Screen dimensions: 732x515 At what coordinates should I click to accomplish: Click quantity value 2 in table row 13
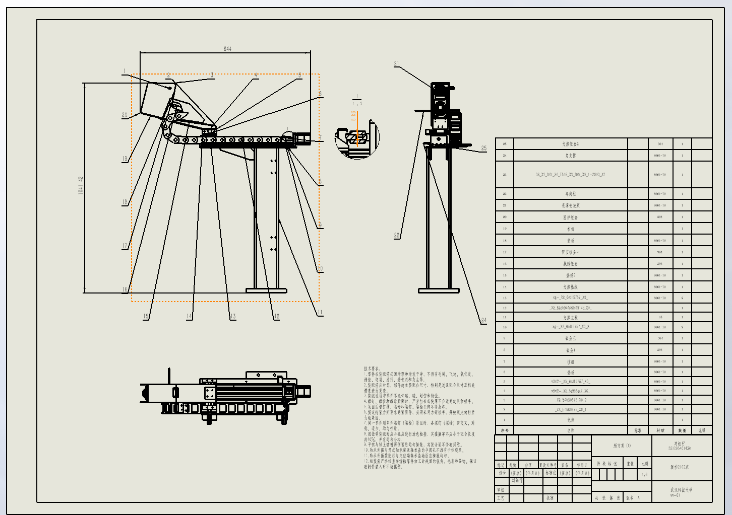[683, 298]
